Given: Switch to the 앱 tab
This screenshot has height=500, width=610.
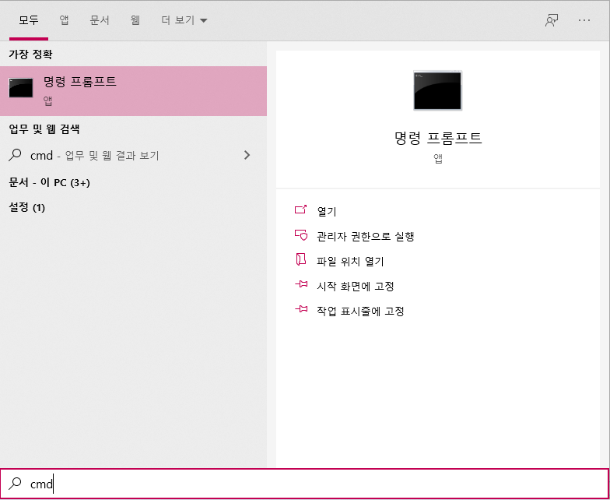Looking at the screenshot, I should [64, 20].
